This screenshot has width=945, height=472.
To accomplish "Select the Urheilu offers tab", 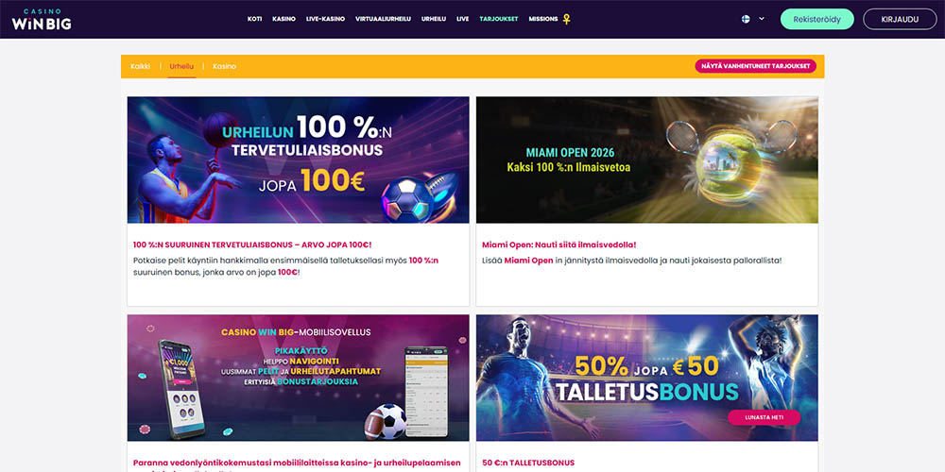I will coord(181,66).
